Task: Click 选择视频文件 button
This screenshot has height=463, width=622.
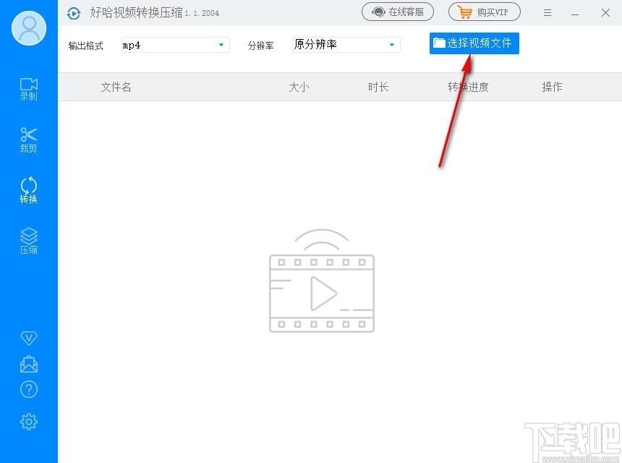Action: click(474, 43)
